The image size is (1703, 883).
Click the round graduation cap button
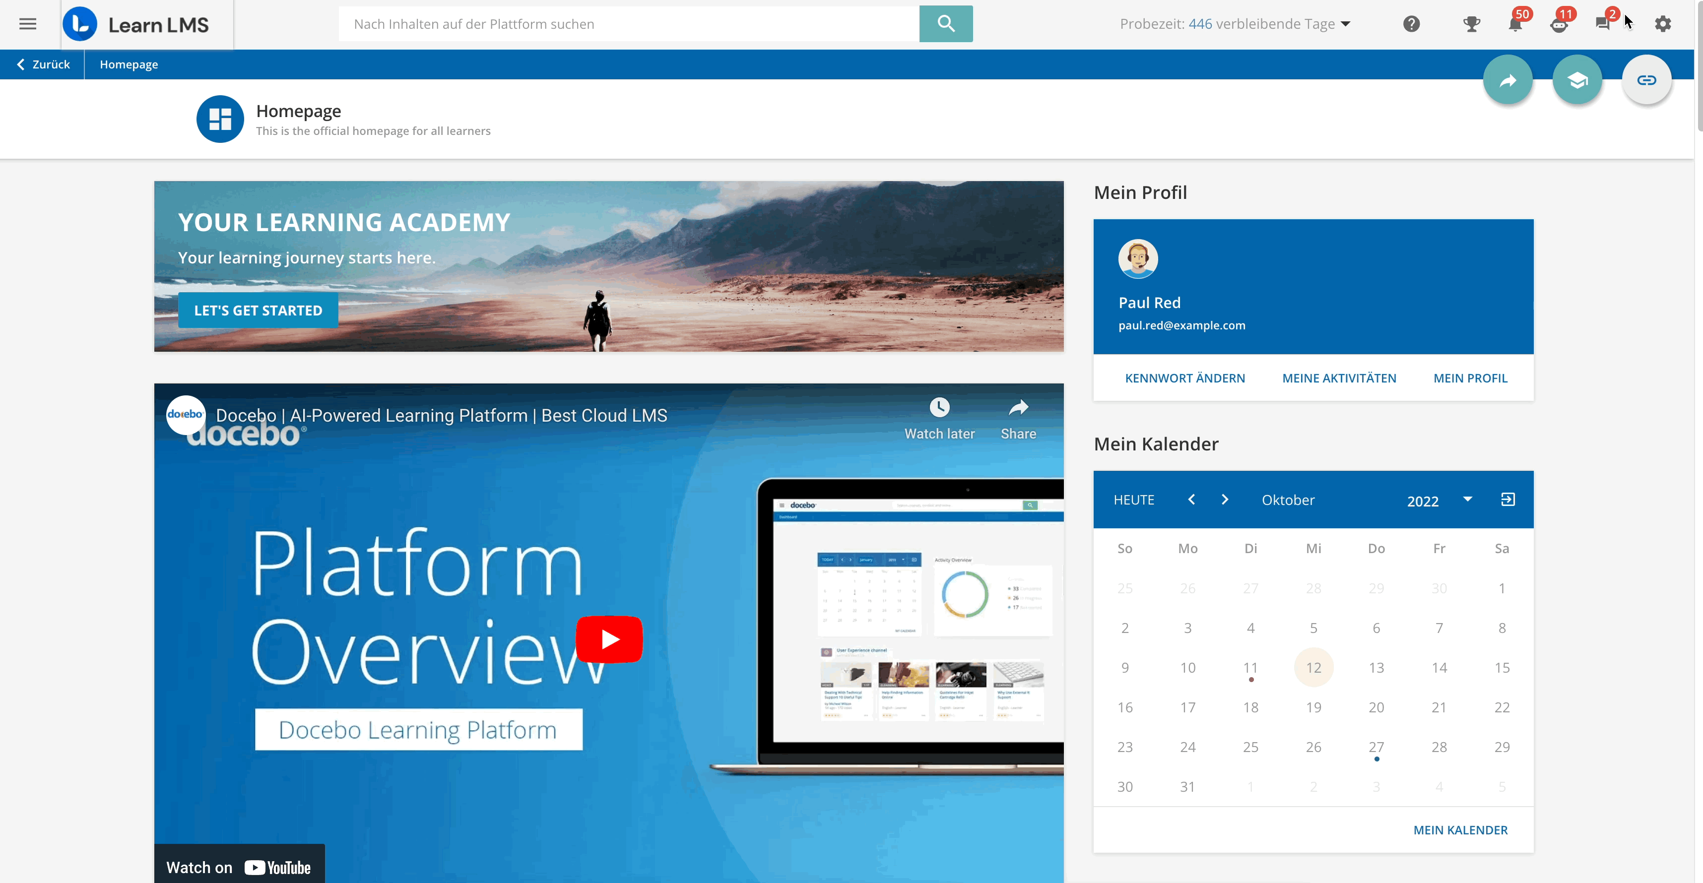point(1577,80)
